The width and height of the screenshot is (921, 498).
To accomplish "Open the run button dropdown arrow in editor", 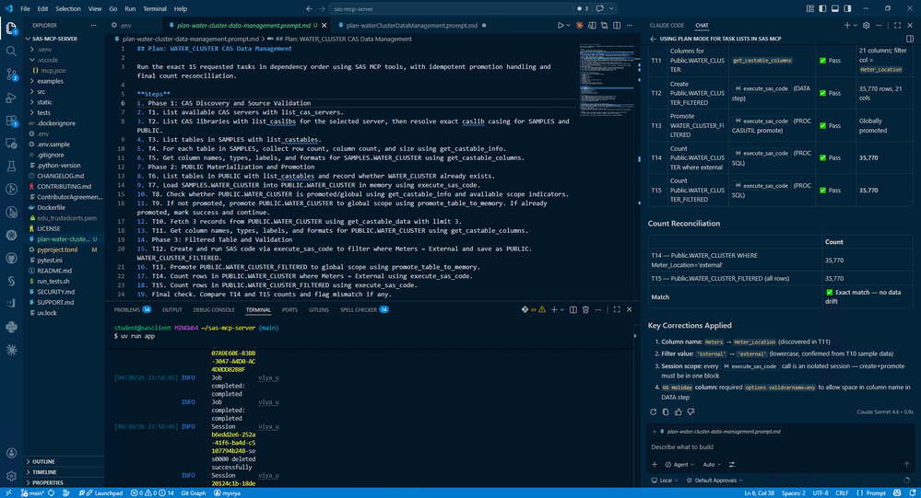I will click(569, 26).
